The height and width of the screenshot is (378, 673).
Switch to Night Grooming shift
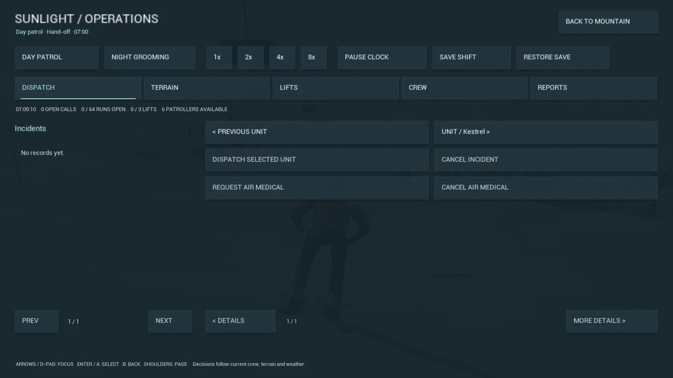coord(150,58)
